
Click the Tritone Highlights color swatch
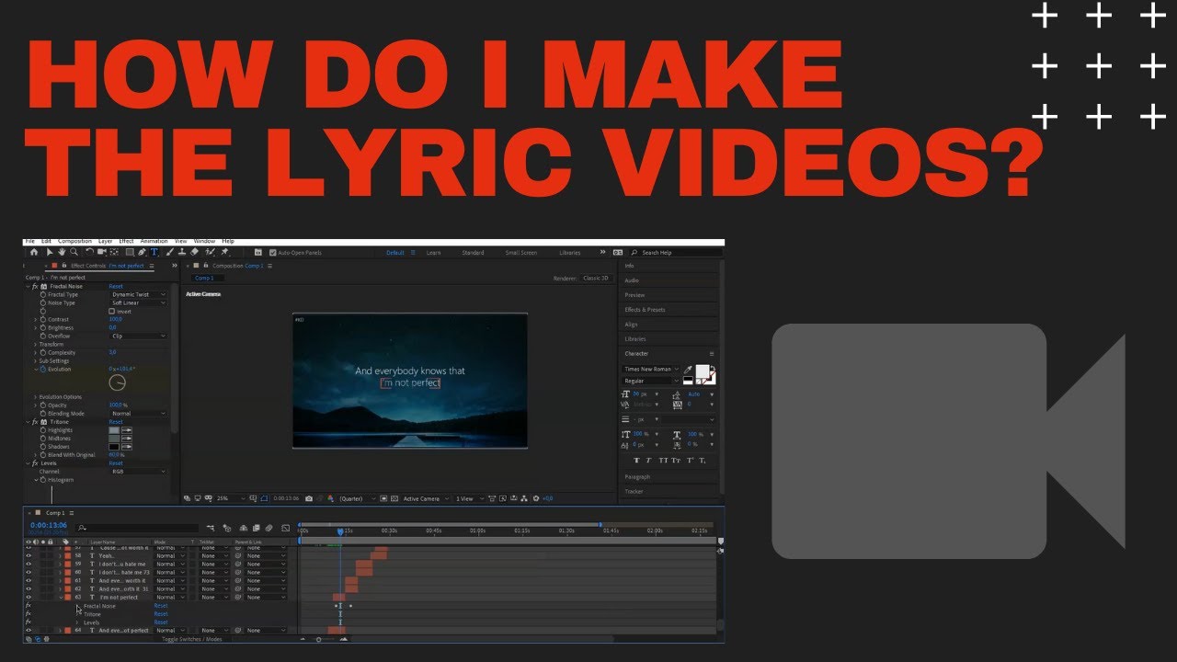114,430
